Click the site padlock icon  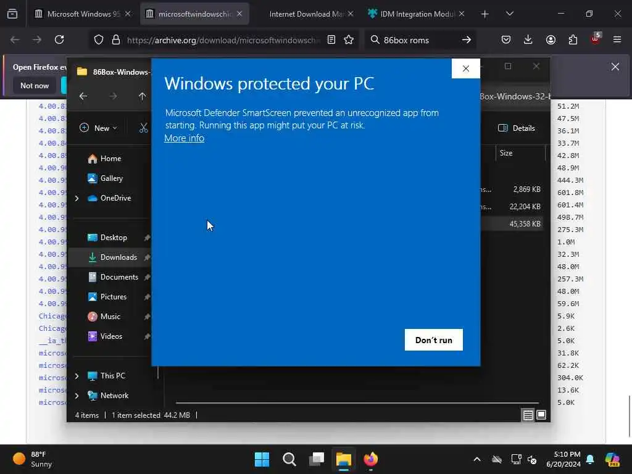(x=116, y=40)
